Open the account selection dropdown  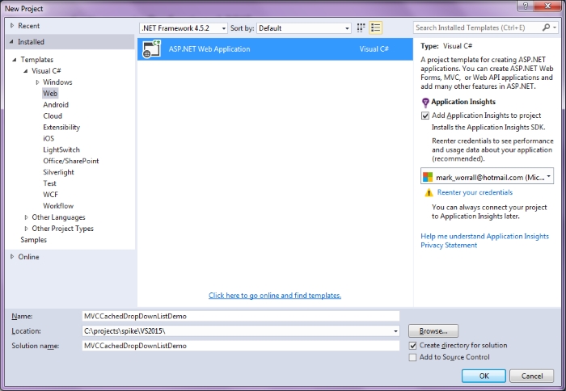click(487, 177)
